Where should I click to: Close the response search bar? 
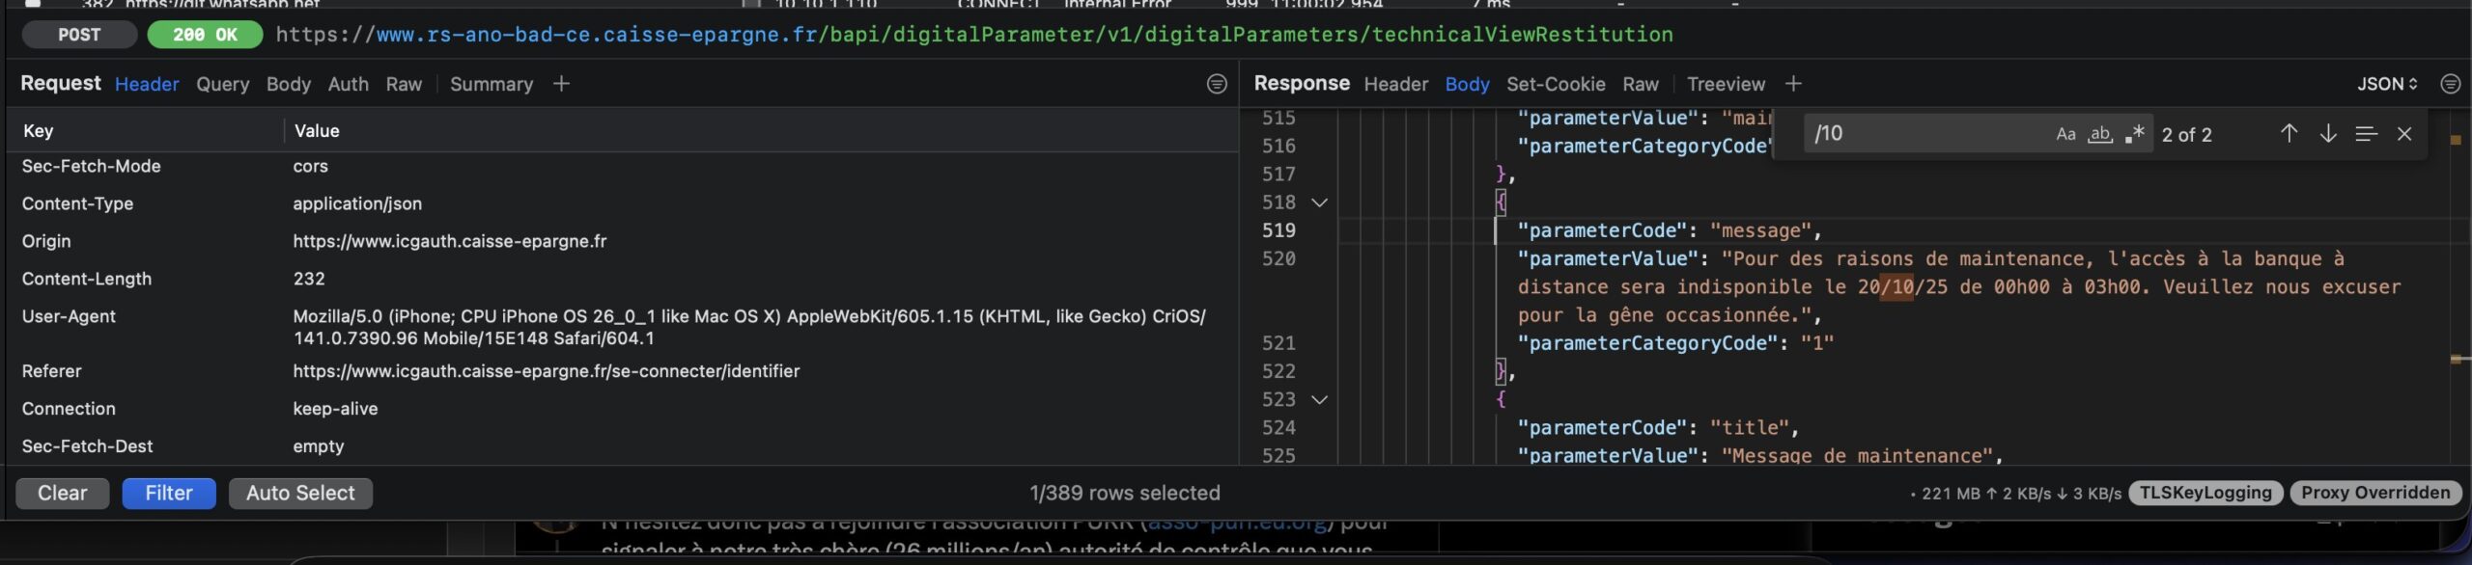coord(2404,134)
